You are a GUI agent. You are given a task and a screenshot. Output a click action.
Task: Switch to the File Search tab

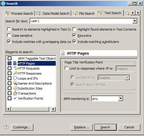pos(84,13)
